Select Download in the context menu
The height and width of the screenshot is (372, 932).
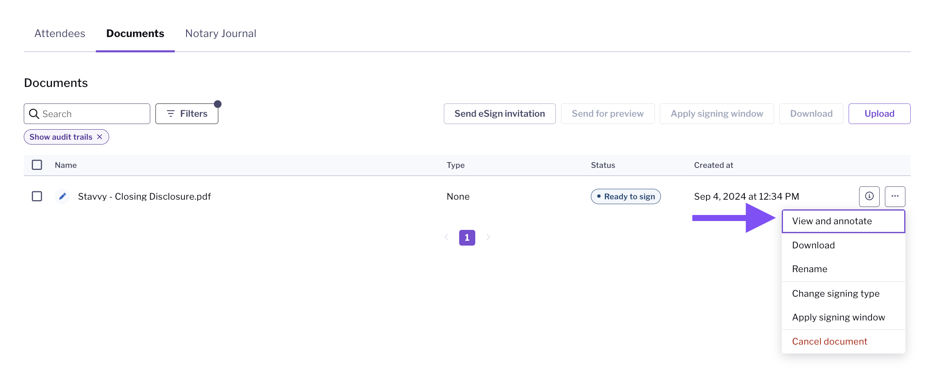843,245
